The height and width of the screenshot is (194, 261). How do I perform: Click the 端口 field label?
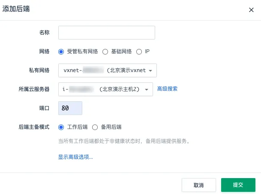[44, 108]
